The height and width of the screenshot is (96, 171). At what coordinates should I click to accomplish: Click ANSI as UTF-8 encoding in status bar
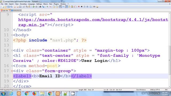coord(155,90)
